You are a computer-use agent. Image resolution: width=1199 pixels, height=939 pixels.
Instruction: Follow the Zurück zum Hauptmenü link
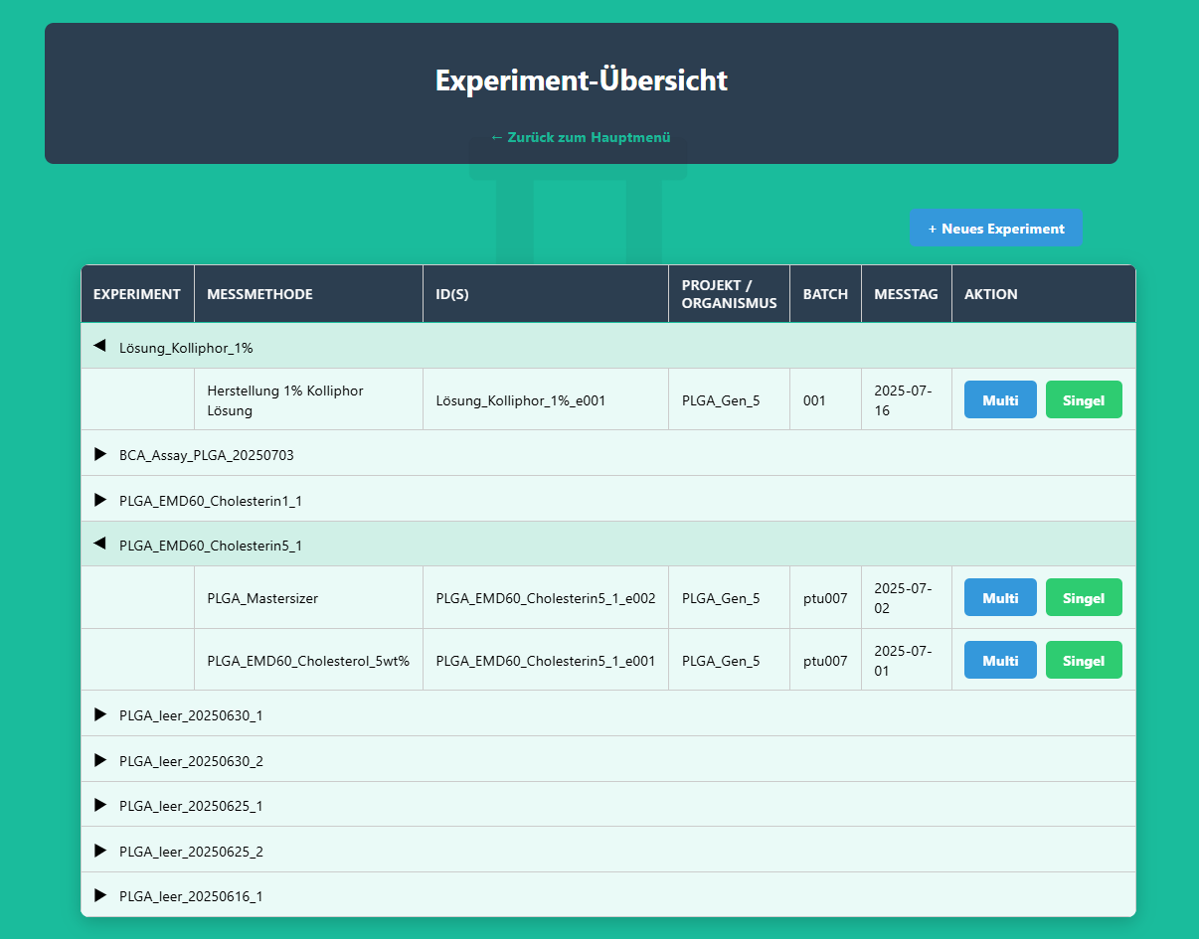(580, 137)
